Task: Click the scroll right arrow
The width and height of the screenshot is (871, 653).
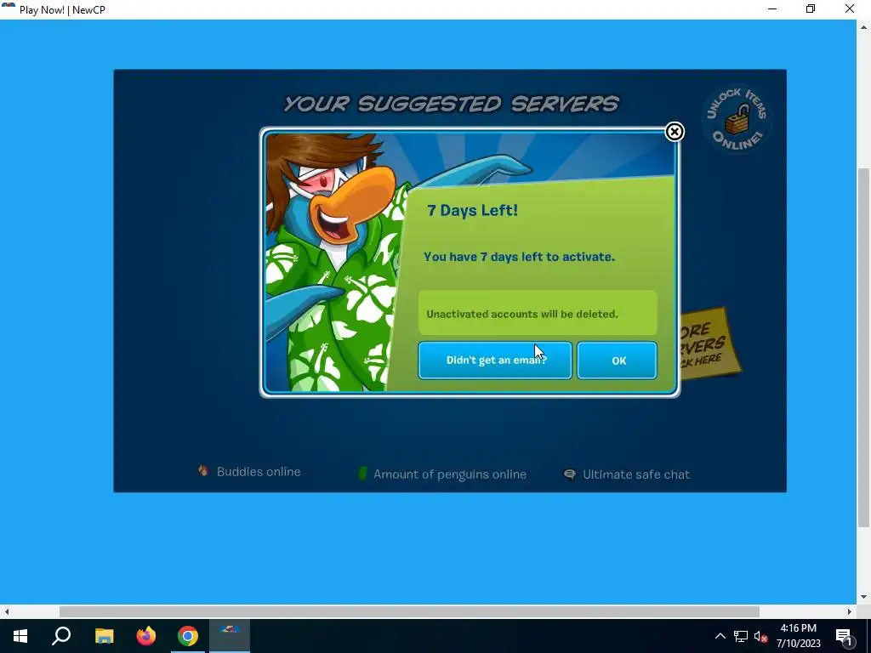Action: (850, 611)
